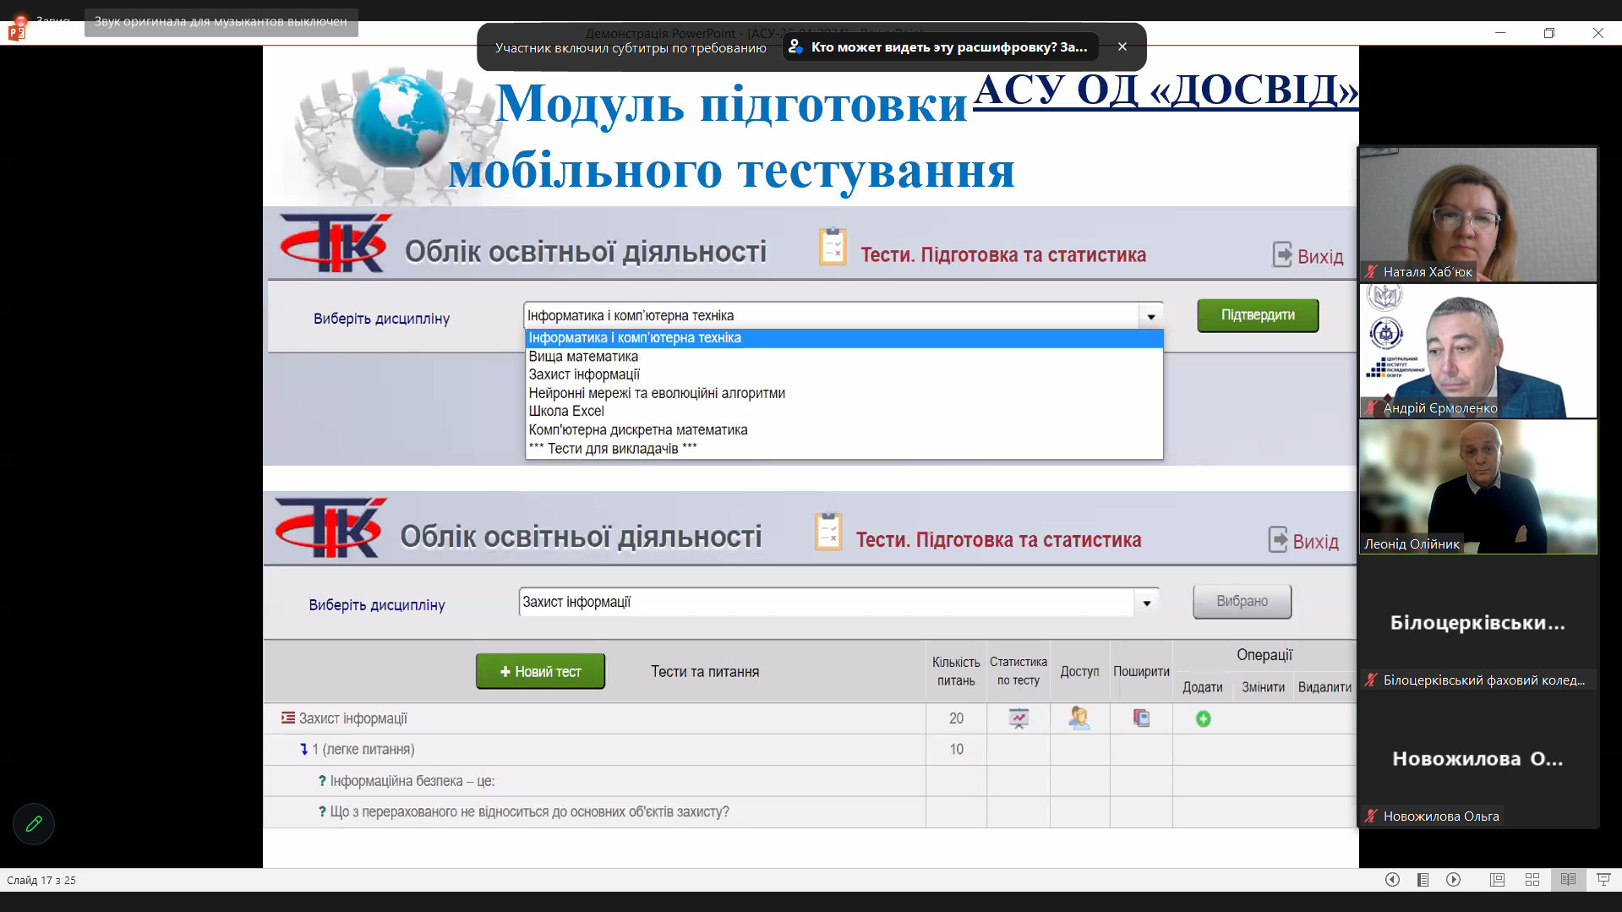
Task: Switch to Reading view icon
Action: point(1568,880)
